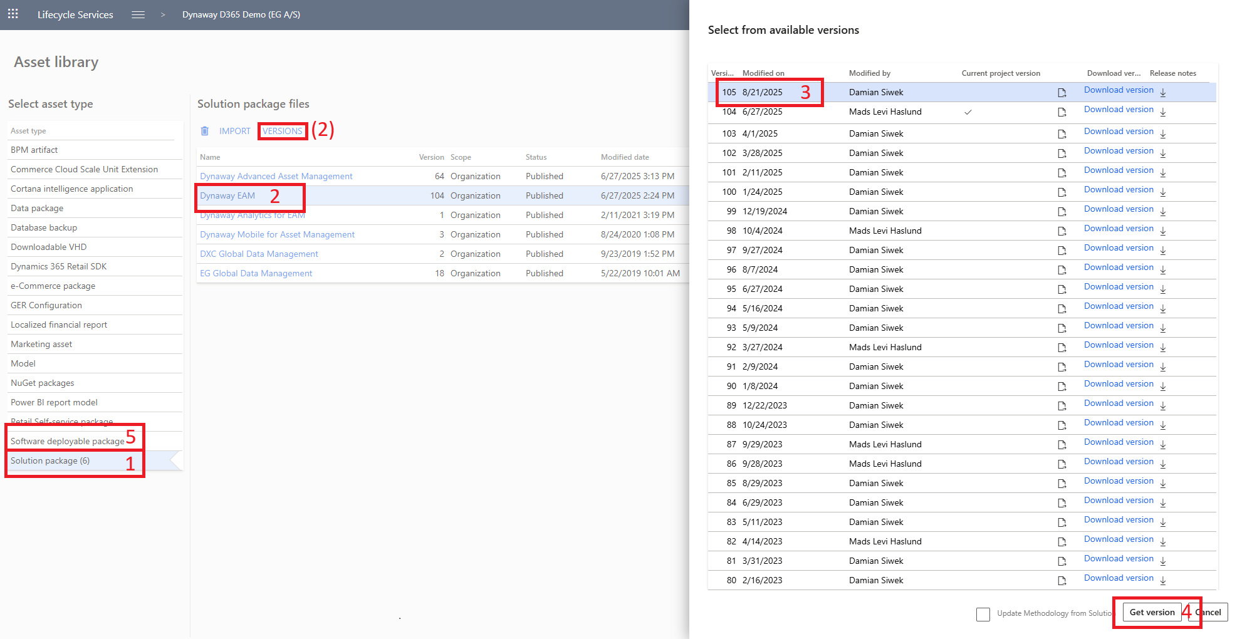Click download arrow icon for version 90

coord(1162,387)
